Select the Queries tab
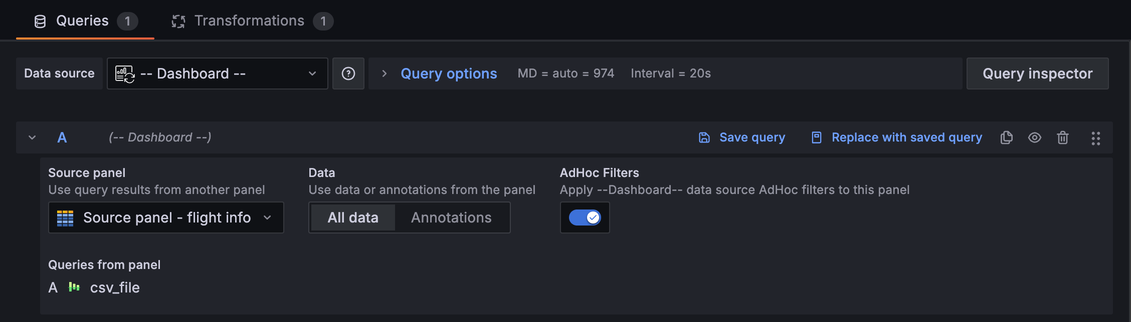 click(83, 20)
